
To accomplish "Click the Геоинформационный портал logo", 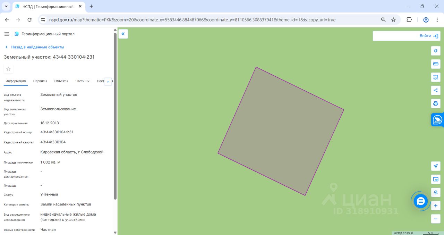I will (x=44, y=34).
